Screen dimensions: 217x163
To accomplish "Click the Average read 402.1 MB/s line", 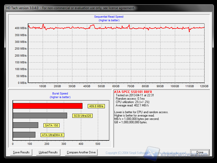I will pyautogui.click(x=132, y=105).
